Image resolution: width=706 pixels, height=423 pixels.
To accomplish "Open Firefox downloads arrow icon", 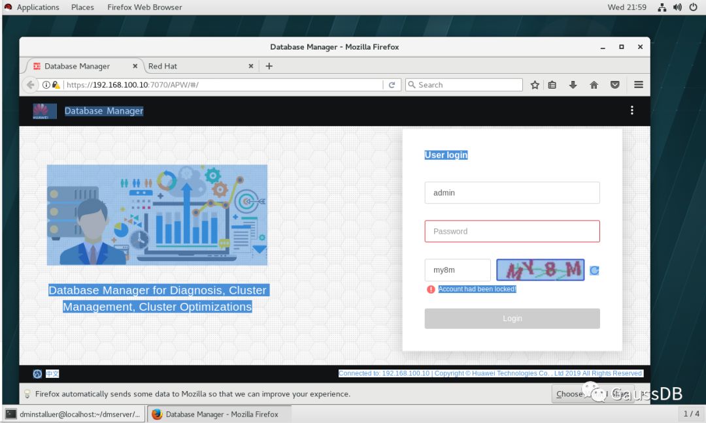I will click(573, 85).
